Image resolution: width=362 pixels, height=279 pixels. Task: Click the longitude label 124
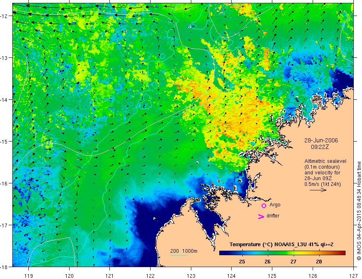tap(232, 276)
